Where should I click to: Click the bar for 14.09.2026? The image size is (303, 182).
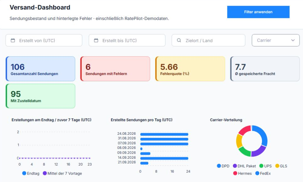point(164,158)
